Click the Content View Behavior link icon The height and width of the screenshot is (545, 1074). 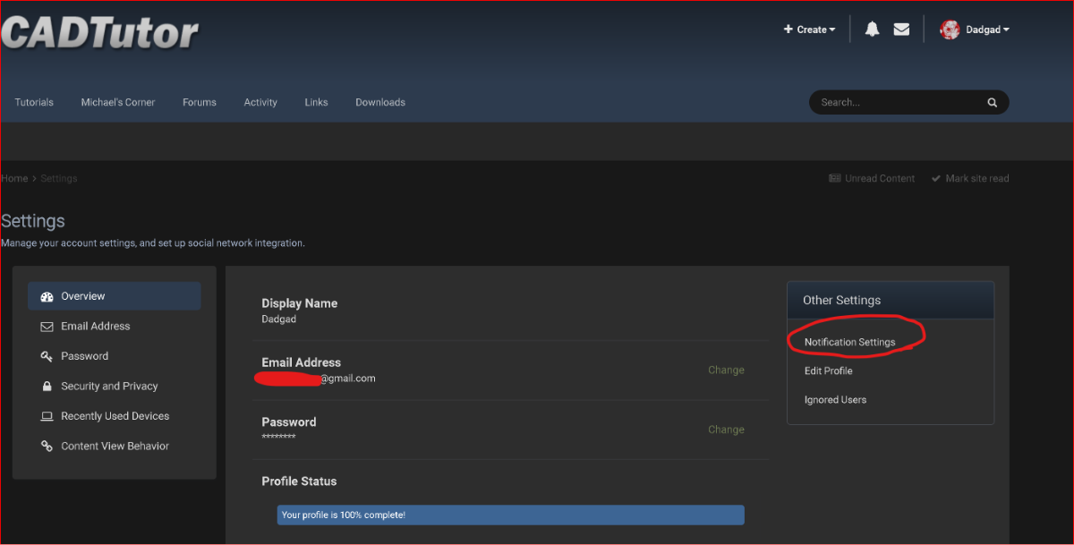pos(47,447)
